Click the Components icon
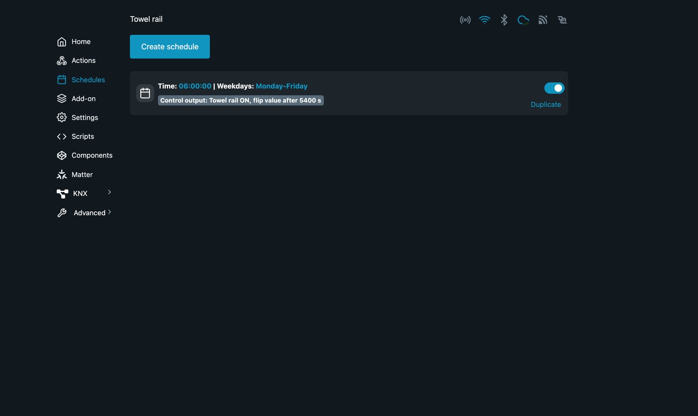Screen dimensions: 698x416 point(62,156)
